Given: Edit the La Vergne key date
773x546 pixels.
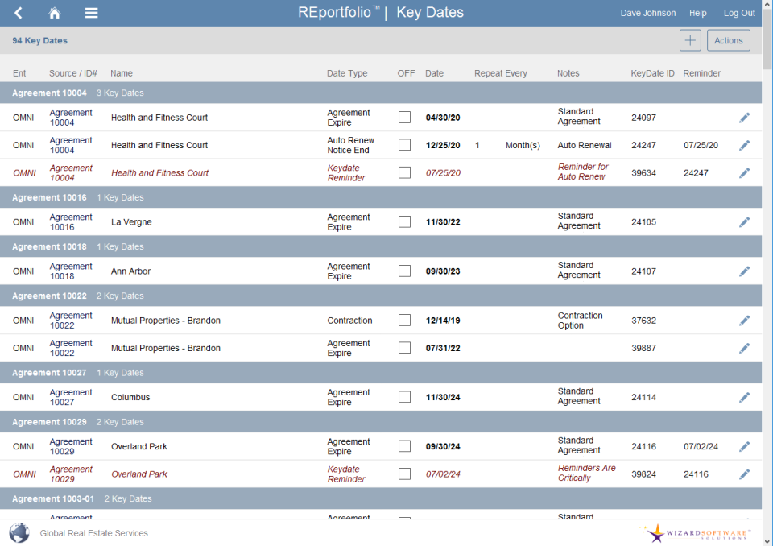Looking at the screenshot, I should click(x=744, y=222).
